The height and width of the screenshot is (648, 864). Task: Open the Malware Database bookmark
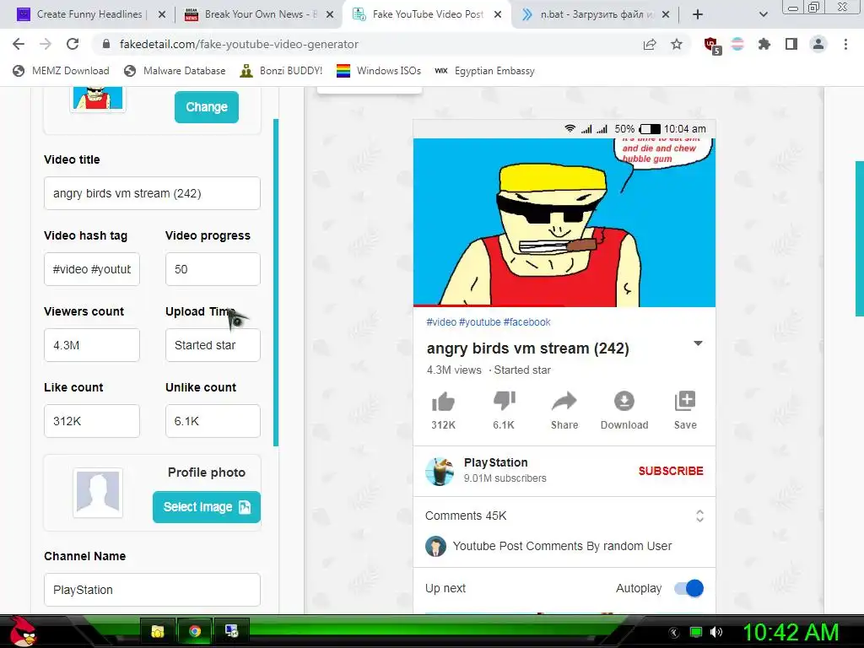[x=175, y=71]
